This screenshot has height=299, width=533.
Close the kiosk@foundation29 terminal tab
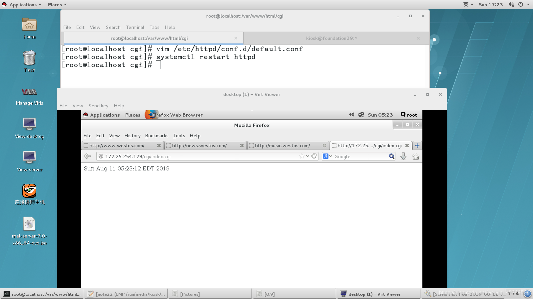[418, 38]
